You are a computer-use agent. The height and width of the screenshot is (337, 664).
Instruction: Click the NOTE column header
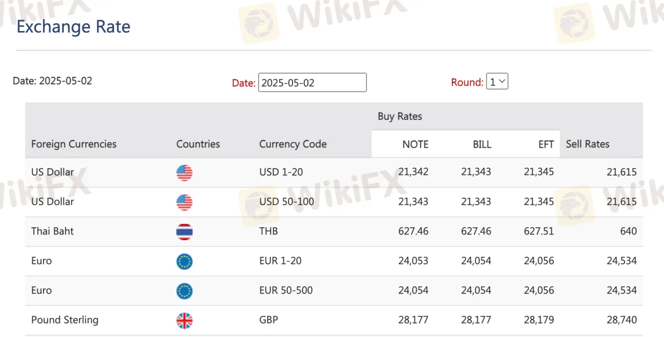pos(416,144)
